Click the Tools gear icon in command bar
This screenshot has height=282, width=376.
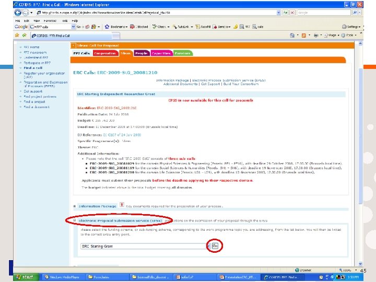[343, 36]
